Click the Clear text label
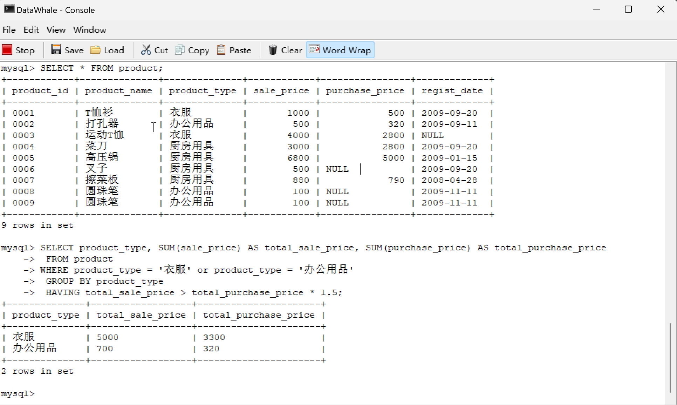The image size is (677, 405). pos(292,50)
